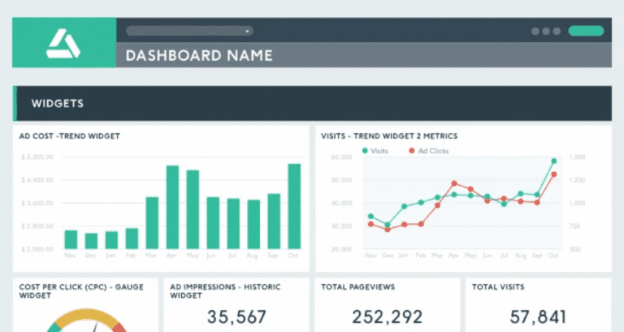The width and height of the screenshot is (624, 332).
Task: Open the header dropdown selector
Action: (x=189, y=31)
